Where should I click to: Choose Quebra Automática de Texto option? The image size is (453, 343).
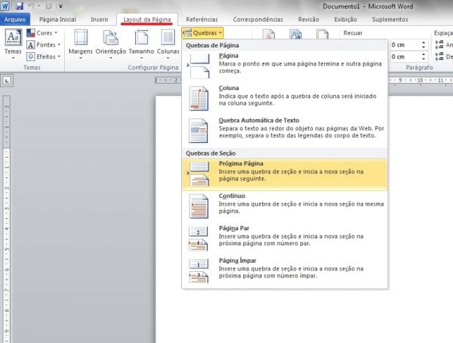285,131
